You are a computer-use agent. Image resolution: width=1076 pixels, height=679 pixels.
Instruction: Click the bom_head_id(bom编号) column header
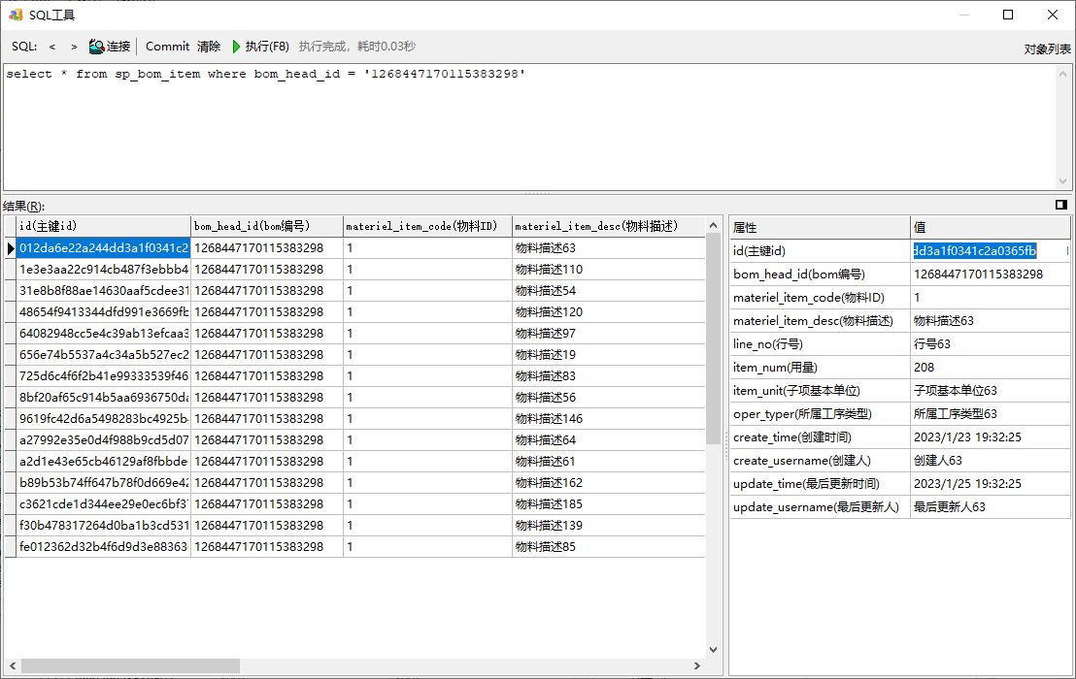267,226
